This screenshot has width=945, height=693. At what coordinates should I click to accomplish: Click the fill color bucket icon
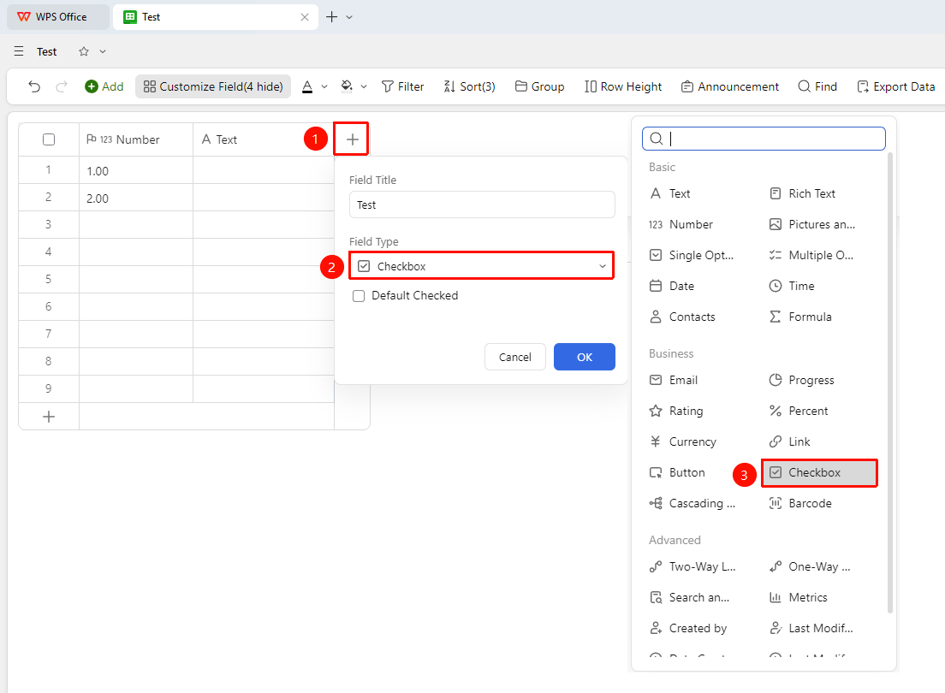(347, 86)
